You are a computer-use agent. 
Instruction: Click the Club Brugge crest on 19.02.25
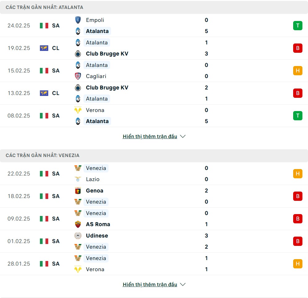(78, 54)
